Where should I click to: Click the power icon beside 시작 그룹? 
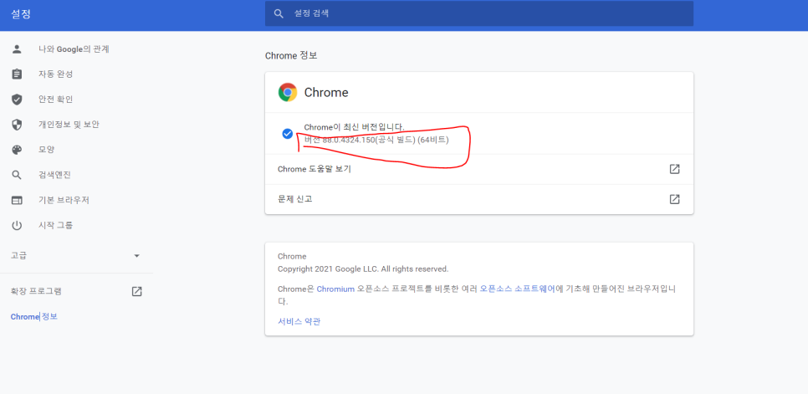[x=17, y=226]
